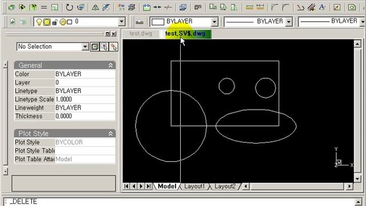Switch to the test.dwg document tab
This screenshot has height=206, width=366.
pyautogui.click(x=141, y=34)
